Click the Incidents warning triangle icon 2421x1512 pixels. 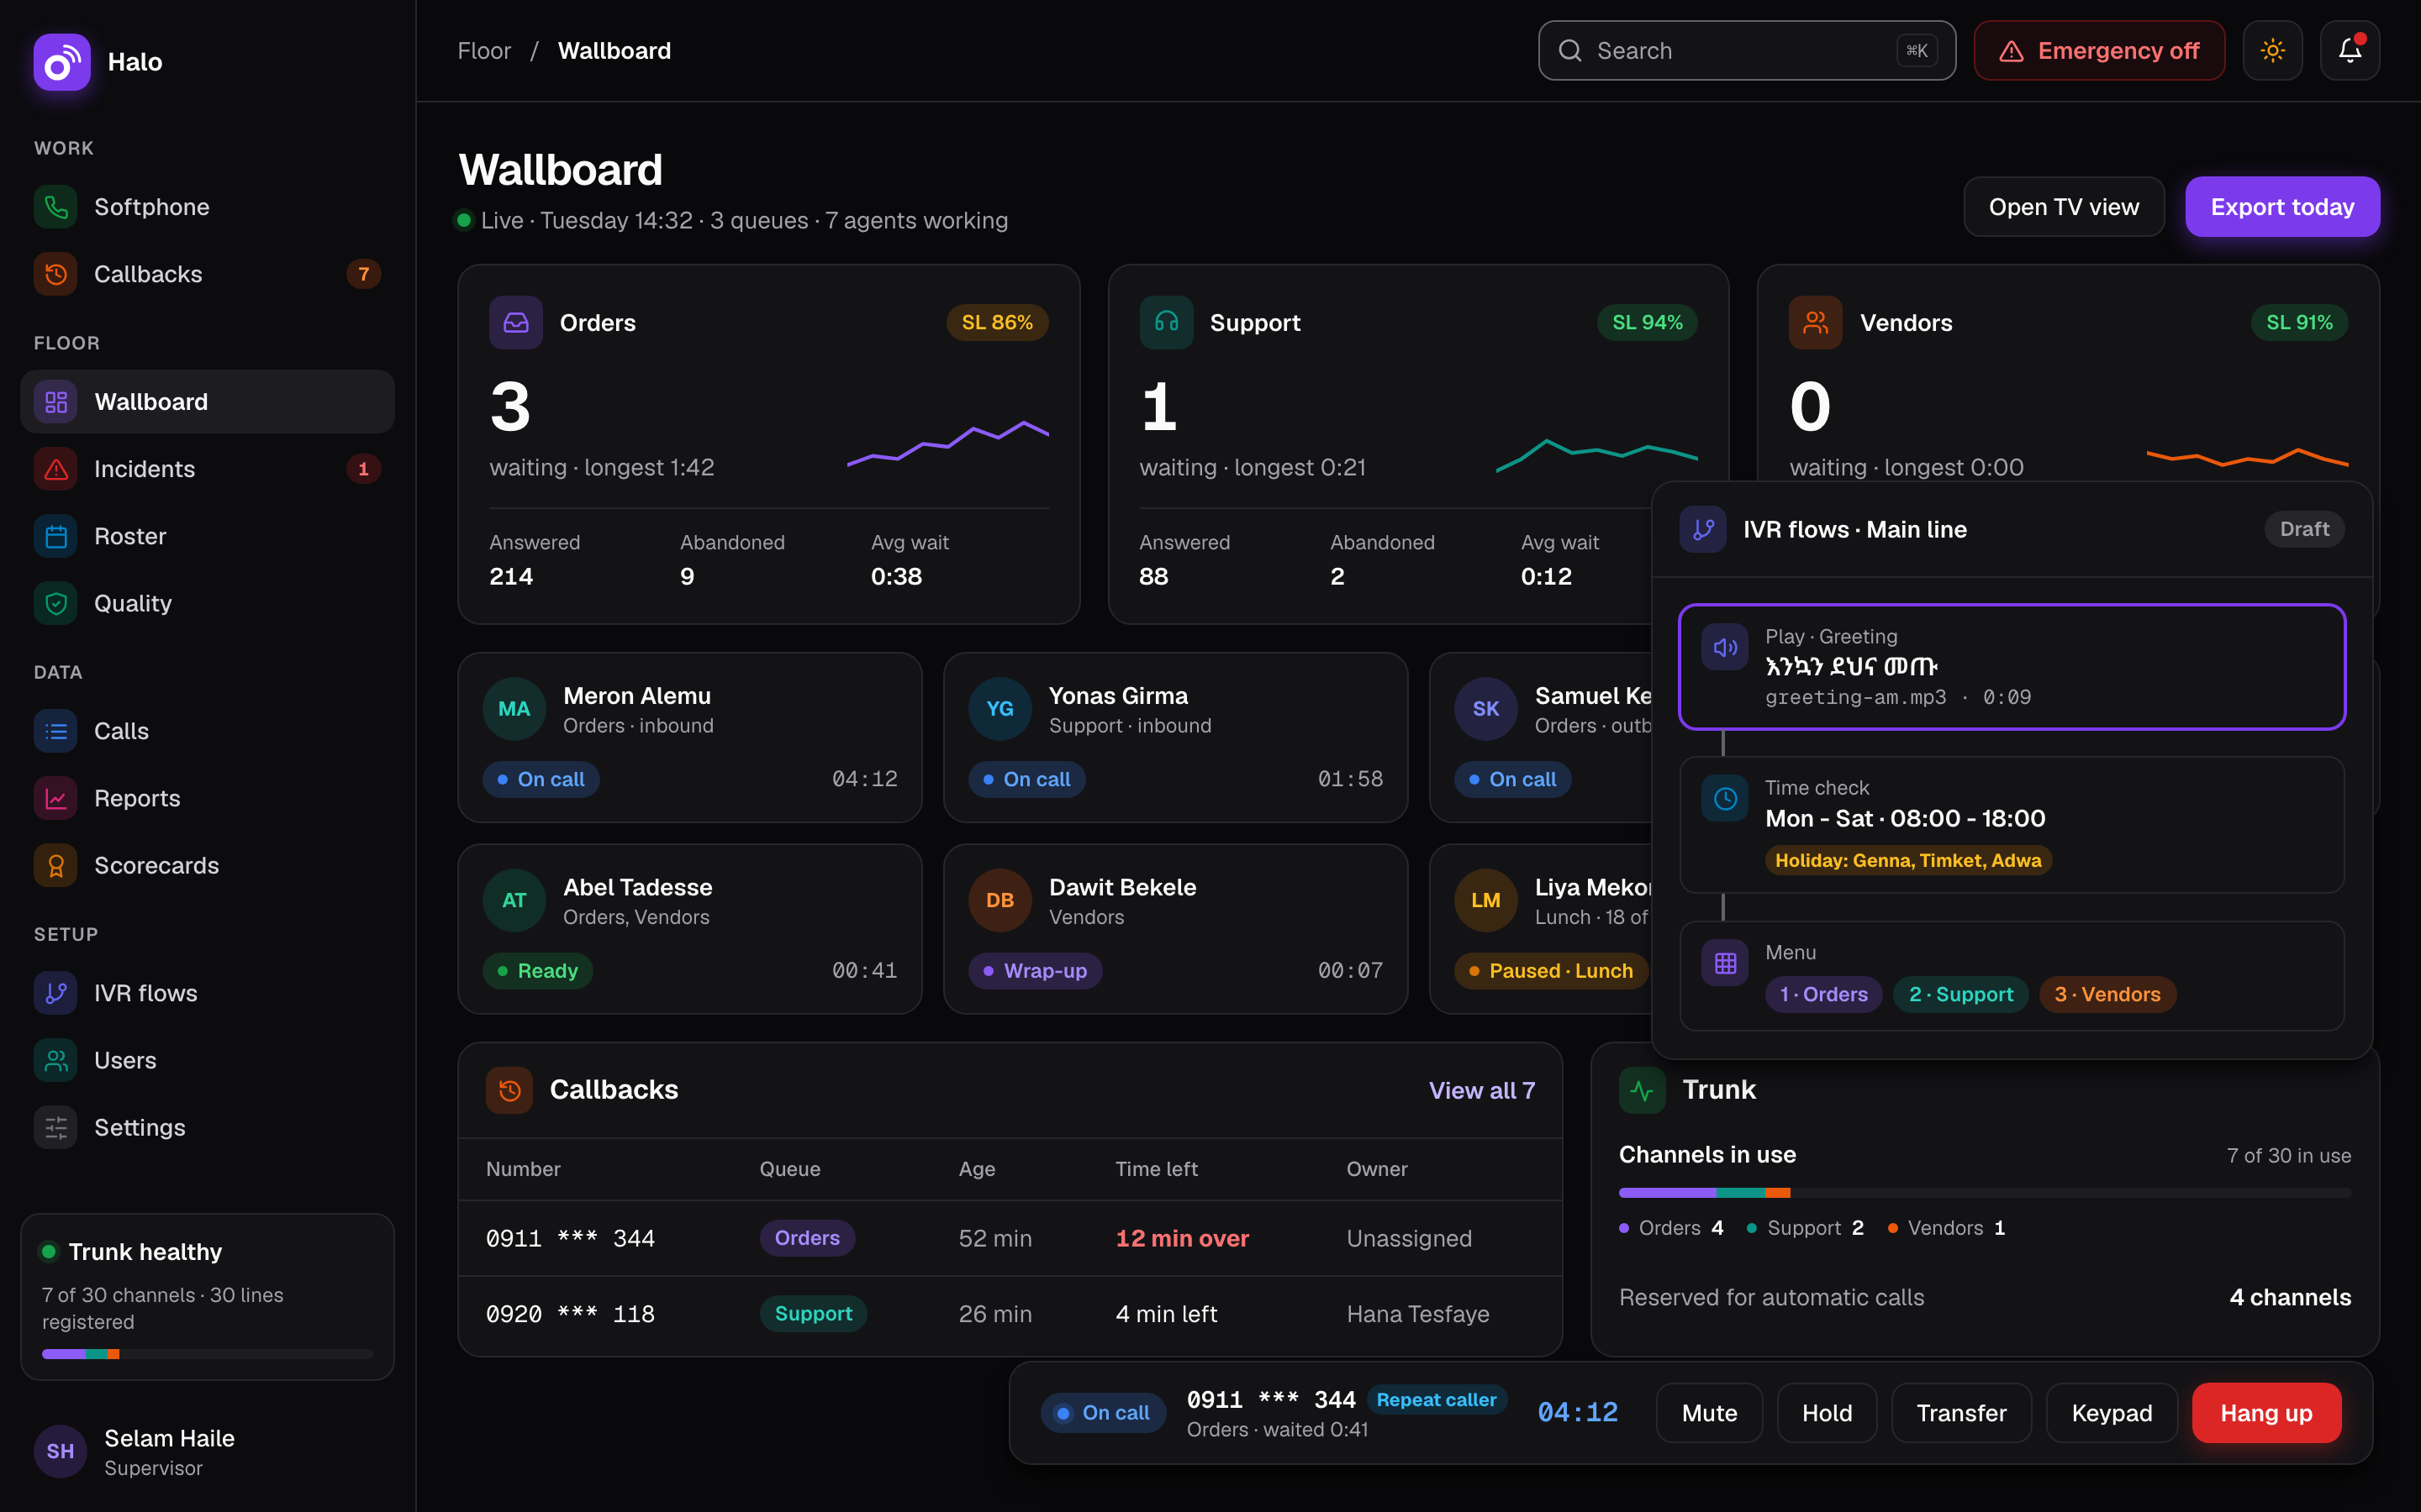(x=56, y=469)
